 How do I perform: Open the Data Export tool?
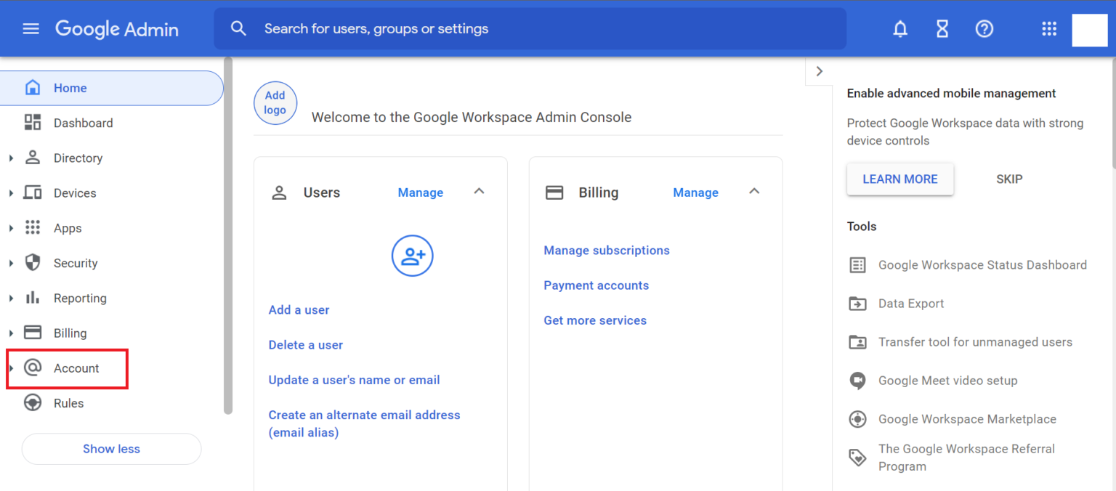pos(910,304)
